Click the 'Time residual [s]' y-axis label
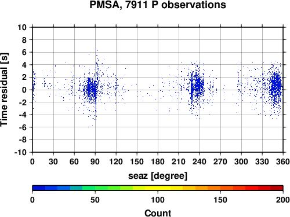 coord(4,90)
